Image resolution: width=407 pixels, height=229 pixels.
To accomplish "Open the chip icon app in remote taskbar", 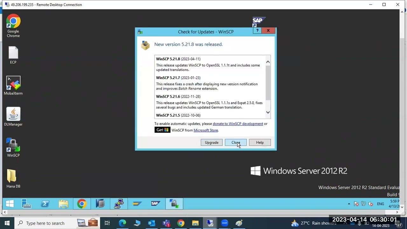I will click(x=100, y=204).
